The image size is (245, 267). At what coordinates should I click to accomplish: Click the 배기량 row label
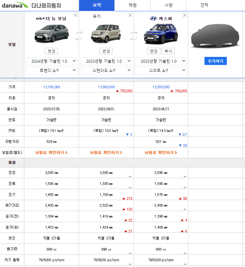pyautogui.click(x=12, y=249)
